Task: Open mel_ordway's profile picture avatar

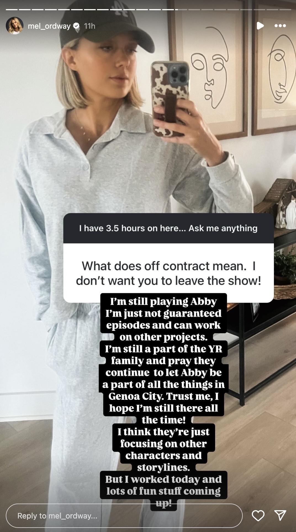Action: tap(15, 26)
